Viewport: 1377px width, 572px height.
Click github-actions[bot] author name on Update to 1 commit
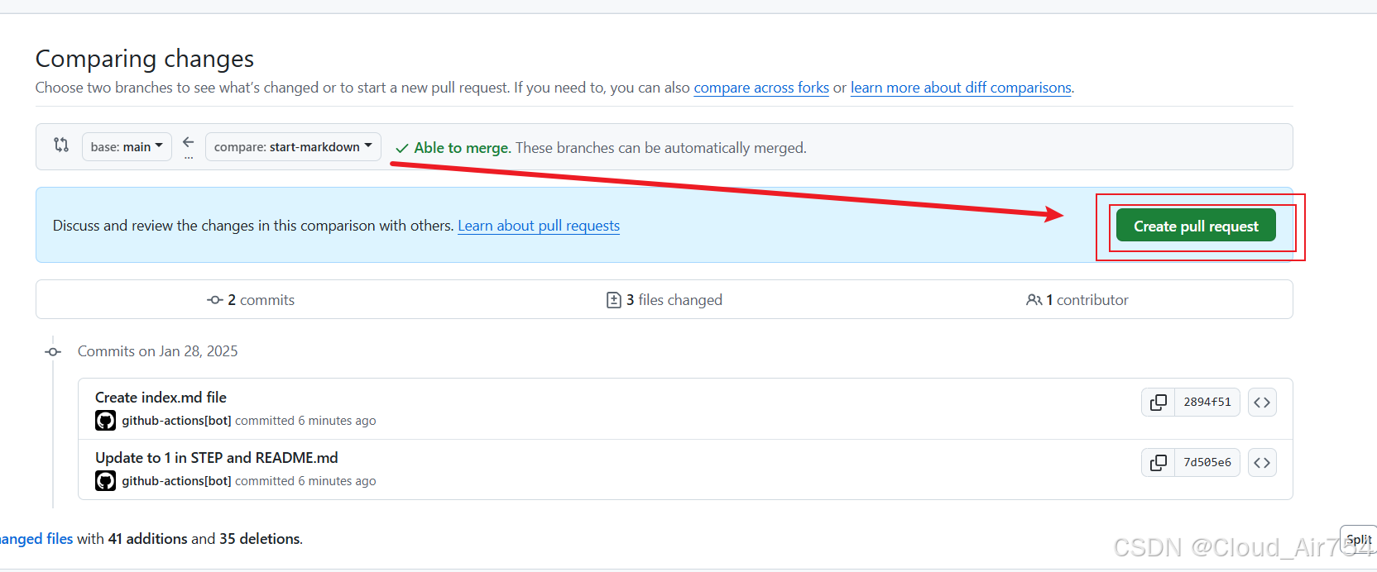[x=176, y=481]
